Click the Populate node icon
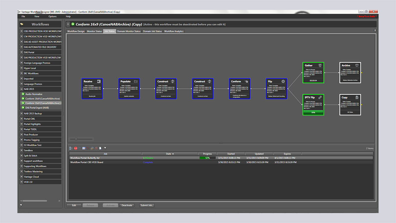 (x=136, y=81)
